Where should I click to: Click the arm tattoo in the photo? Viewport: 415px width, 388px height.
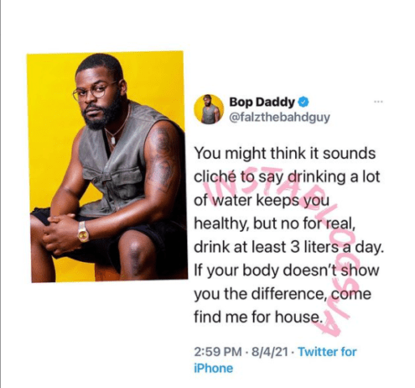(x=162, y=160)
